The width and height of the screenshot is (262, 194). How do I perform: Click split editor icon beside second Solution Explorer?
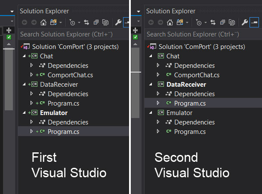coord(135,30)
